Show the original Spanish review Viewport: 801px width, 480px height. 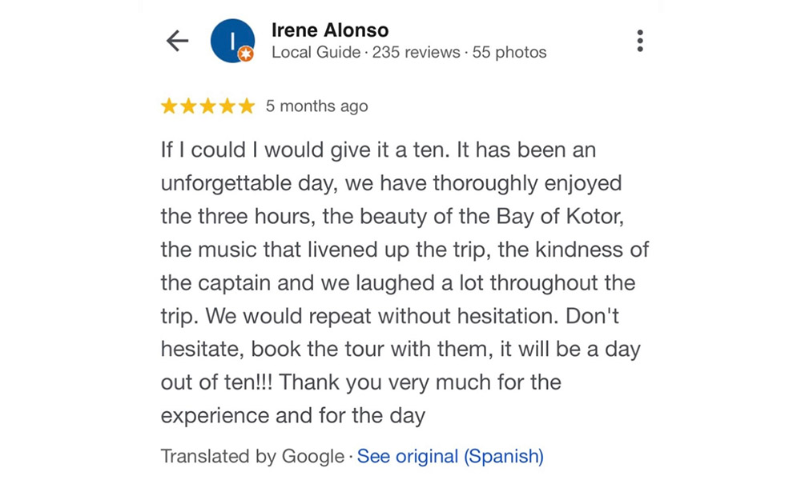click(450, 457)
